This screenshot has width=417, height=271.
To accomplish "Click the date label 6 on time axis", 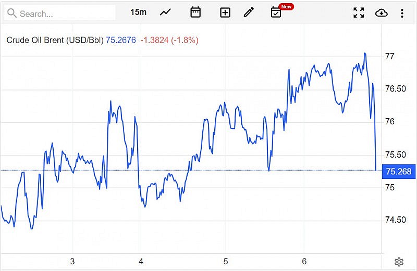I will [x=304, y=262].
